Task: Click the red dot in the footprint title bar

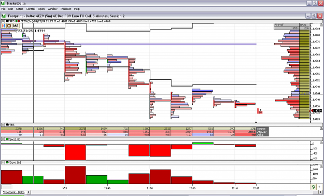Action: [x=18, y=21]
